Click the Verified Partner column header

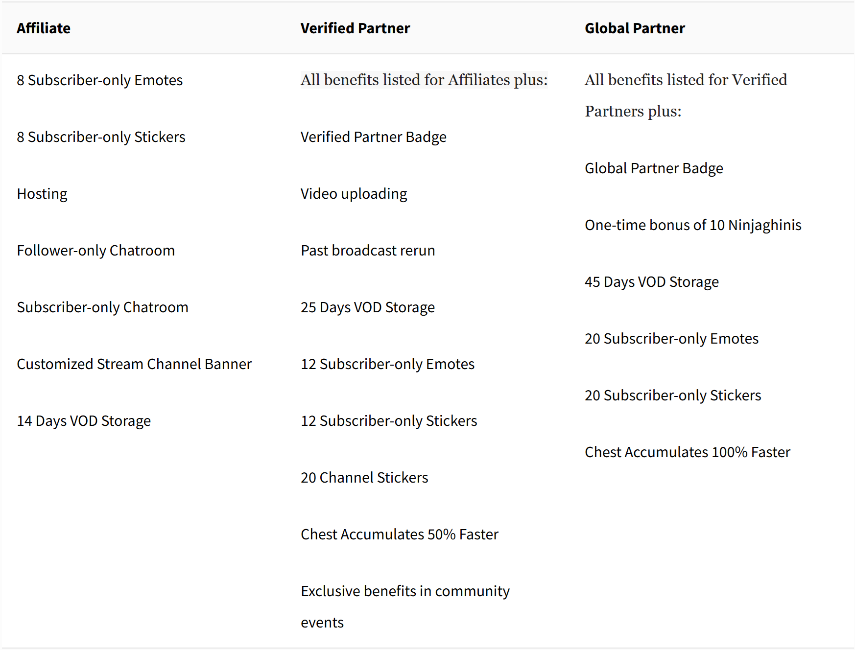pyautogui.click(x=355, y=28)
